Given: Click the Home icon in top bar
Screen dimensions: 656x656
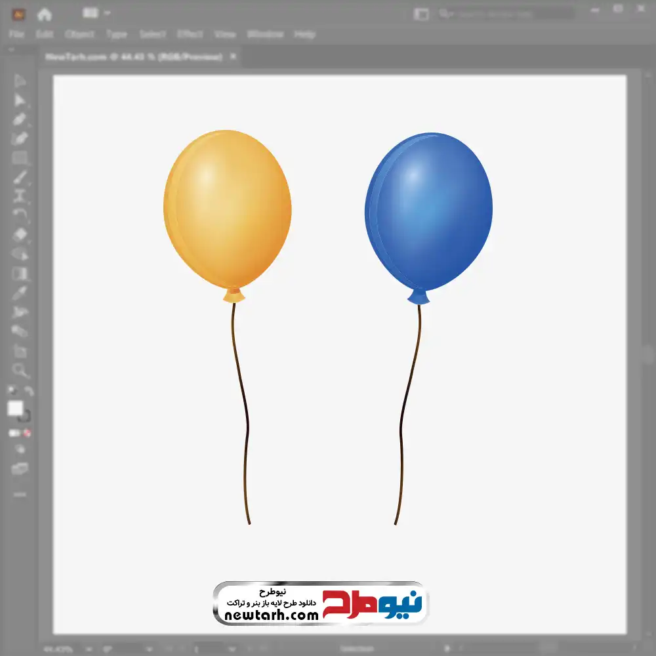Looking at the screenshot, I should [x=44, y=14].
